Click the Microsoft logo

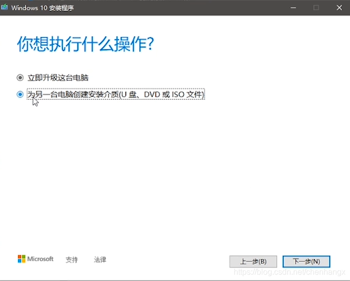[x=35, y=259]
